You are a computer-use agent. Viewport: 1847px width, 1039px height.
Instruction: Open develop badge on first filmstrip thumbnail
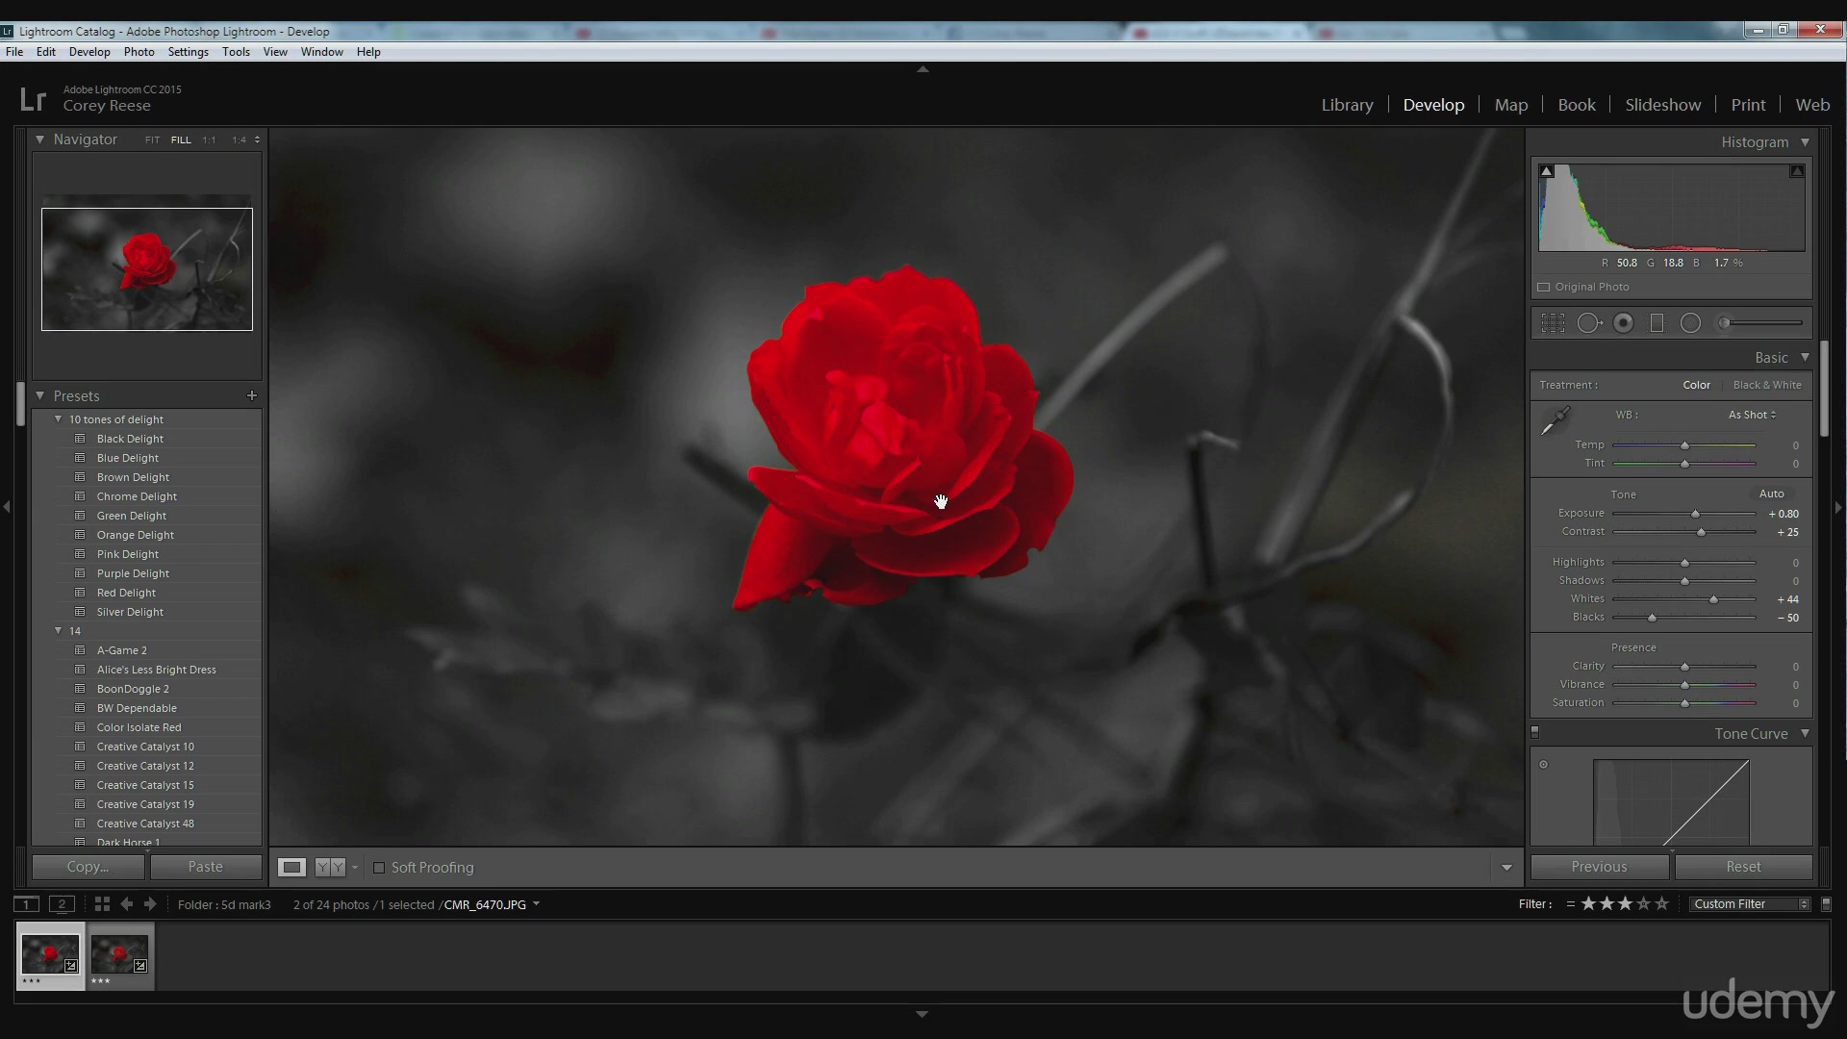(x=70, y=966)
